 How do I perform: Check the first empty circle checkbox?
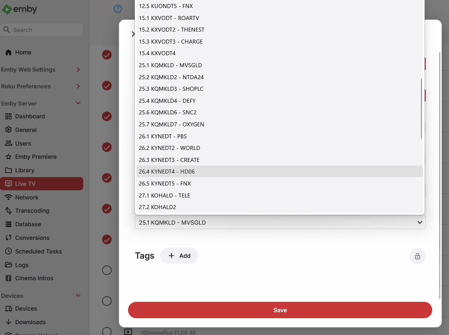coord(107,270)
